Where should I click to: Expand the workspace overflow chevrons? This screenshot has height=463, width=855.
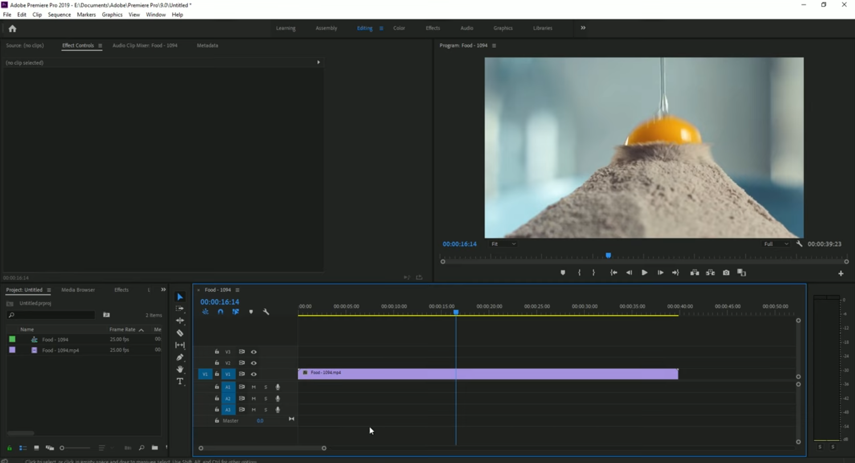click(583, 28)
